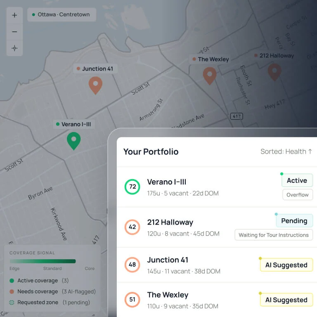
Task: Select the orange map pin for The Wexley
Action: click(210, 76)
